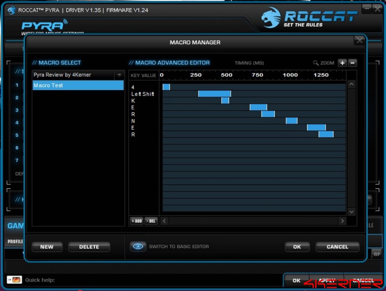Select the key 4 timeline block
The height and width of the screenshot is (291, 386).
pos(166,87)
